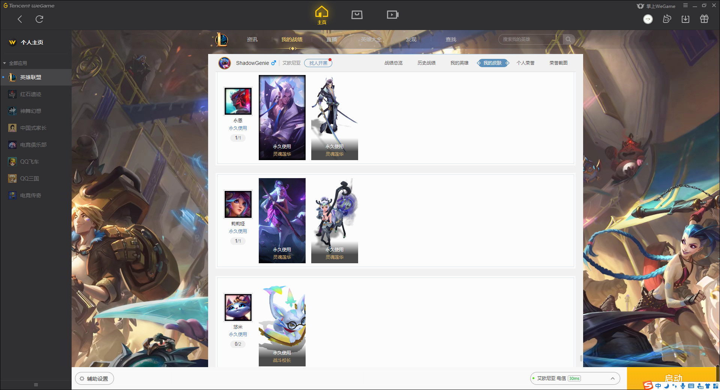Click the 悠米 champion portrait
This screenshot has height=390, width=720.
point(238,307)
